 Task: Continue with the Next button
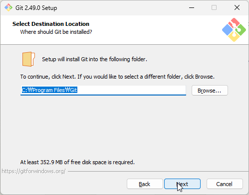pyautogui.click(x=182, y=184)
